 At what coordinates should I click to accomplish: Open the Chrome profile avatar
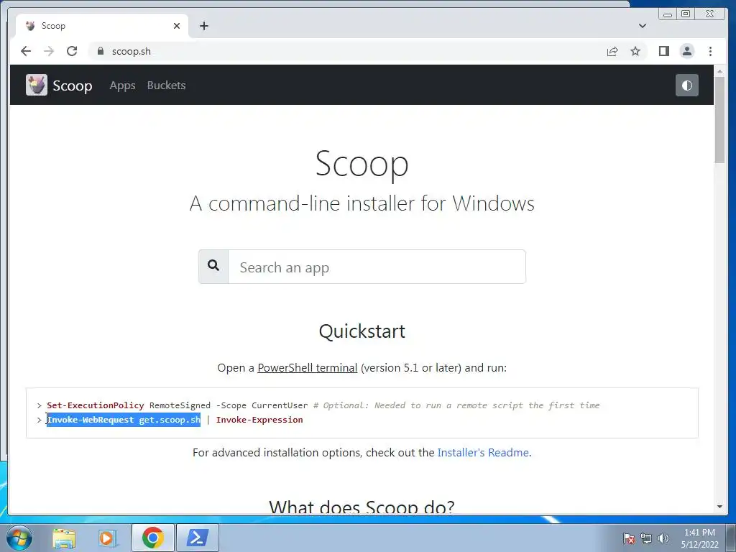686,51
